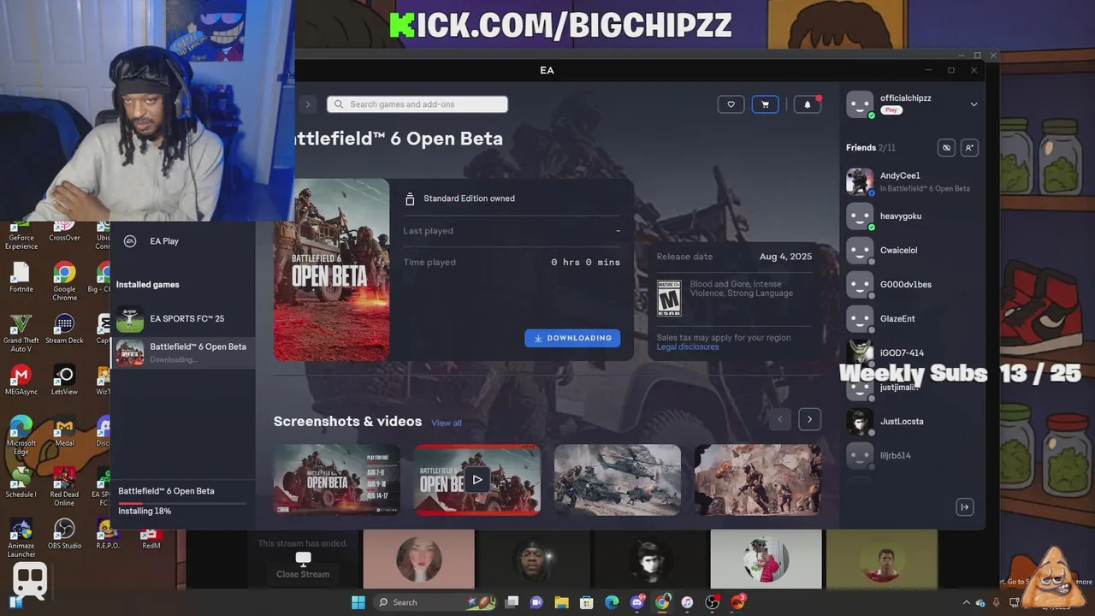Select friend heavygoku
The height and width of the screenshot is (616, 1095).
[912, 216]
